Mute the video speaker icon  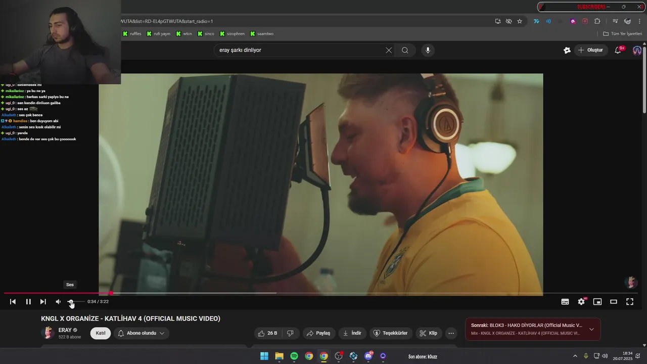[x=58, y=302]
